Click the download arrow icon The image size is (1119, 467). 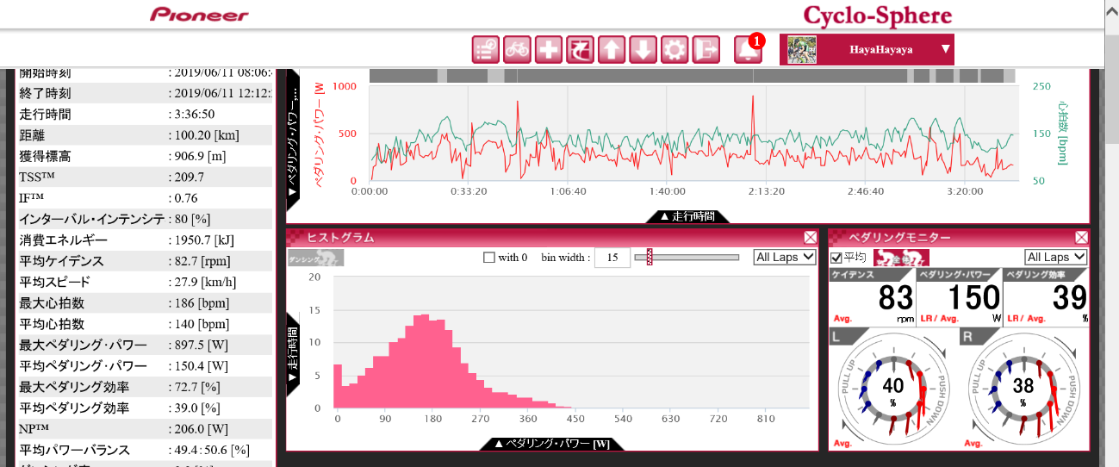[x=643, y=50]
